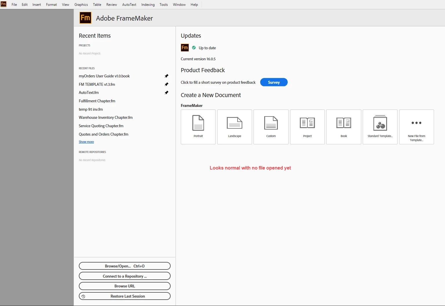Click Connect to a Repository button

coord(125,276)
